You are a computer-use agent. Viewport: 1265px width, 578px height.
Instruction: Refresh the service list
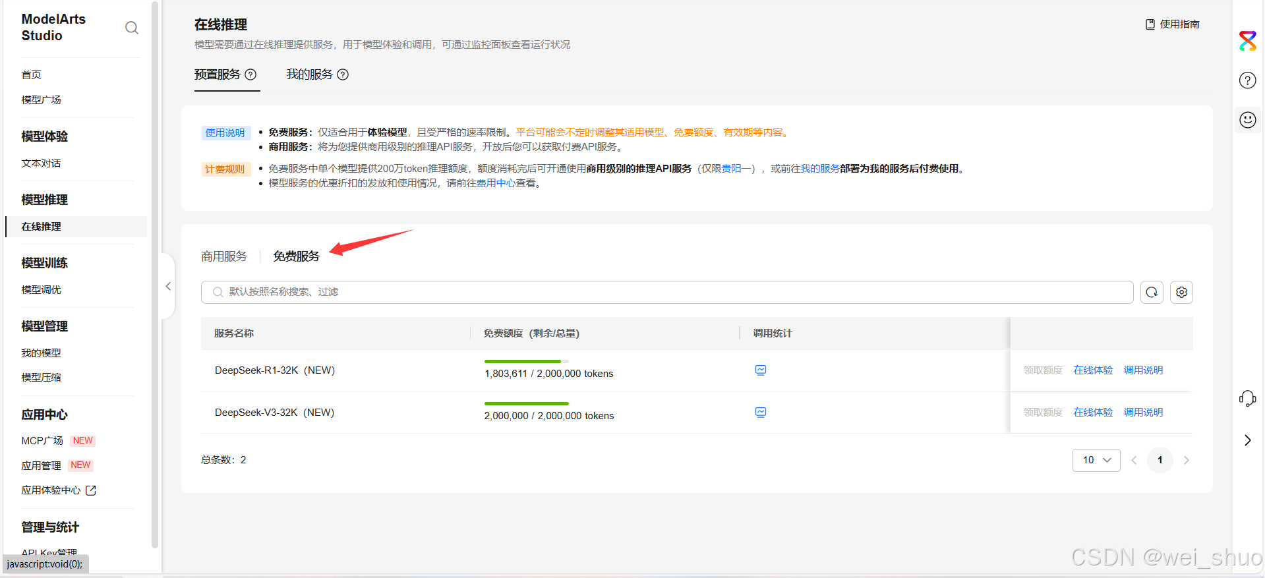pos(1152,292)
